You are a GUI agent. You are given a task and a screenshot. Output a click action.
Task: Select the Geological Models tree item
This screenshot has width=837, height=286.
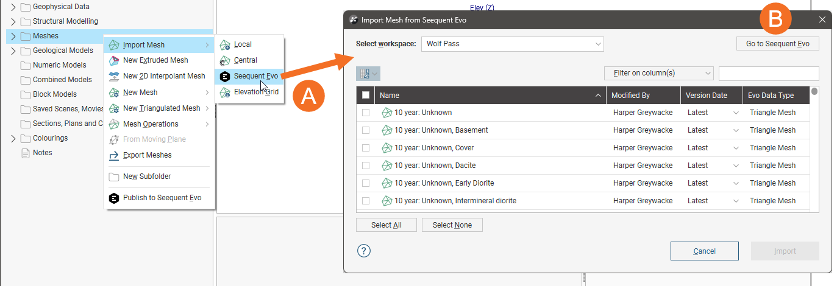pos(63,51)
